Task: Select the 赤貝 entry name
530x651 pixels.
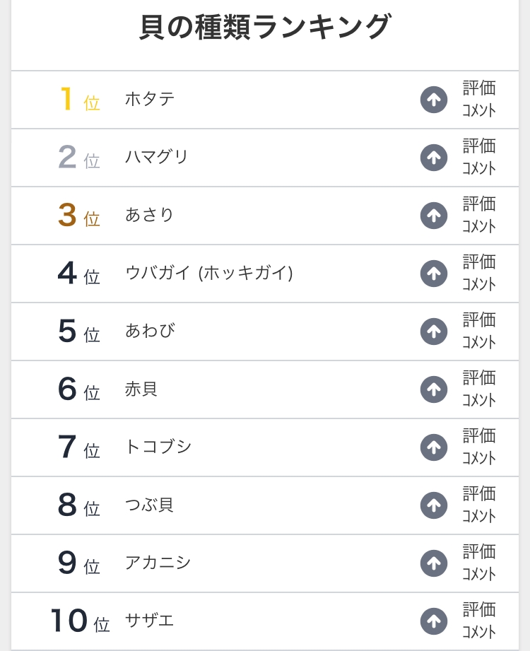Action: (141, 389)
